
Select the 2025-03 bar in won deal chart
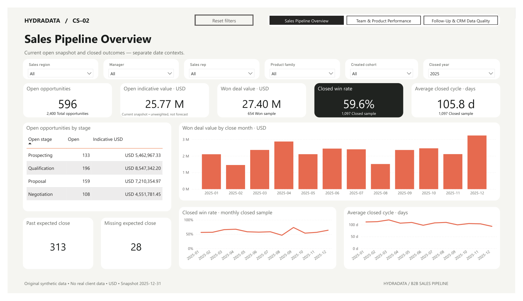tap(260, 170)
